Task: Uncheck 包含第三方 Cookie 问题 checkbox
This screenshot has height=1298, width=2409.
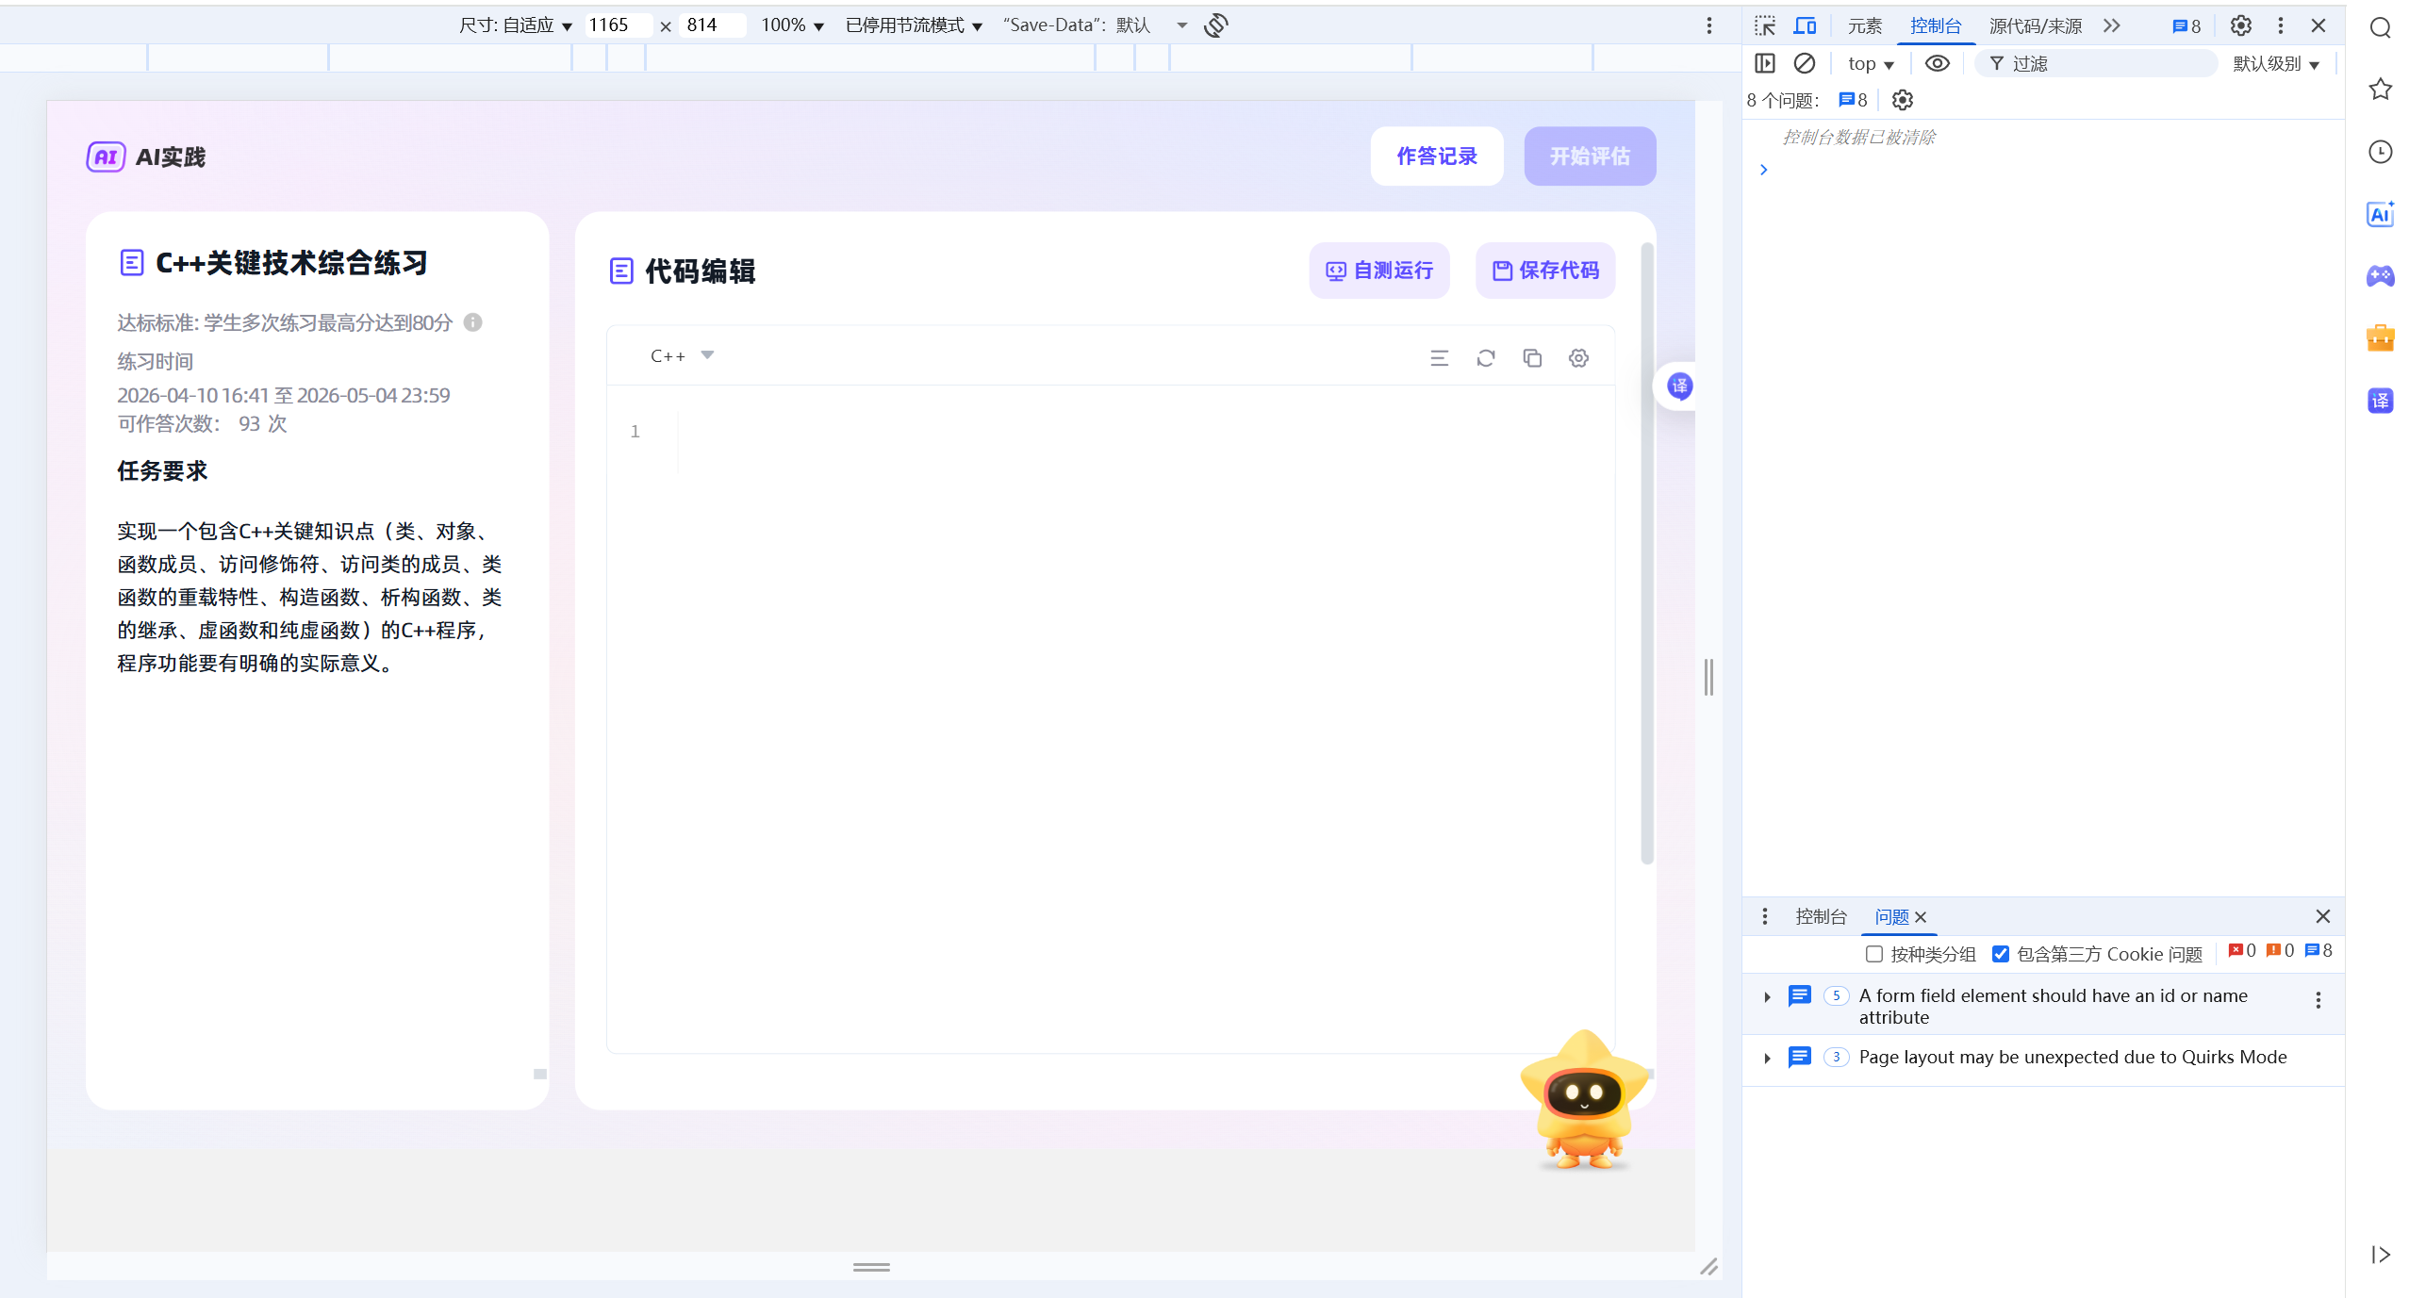Action: (x=2001, y=954)
